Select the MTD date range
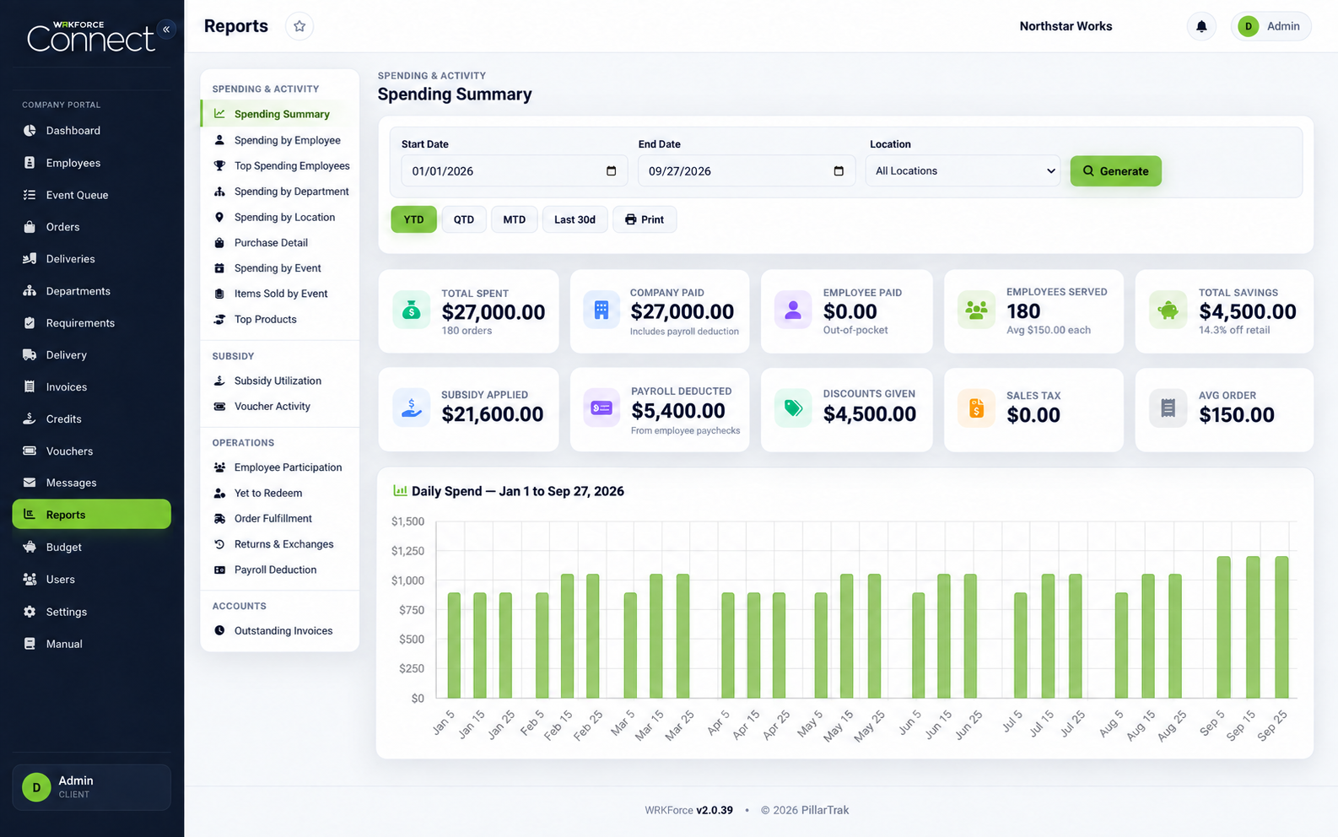The width and height of the screenshot is (1338, 837). pyautogui.click(x=515, y=219)
